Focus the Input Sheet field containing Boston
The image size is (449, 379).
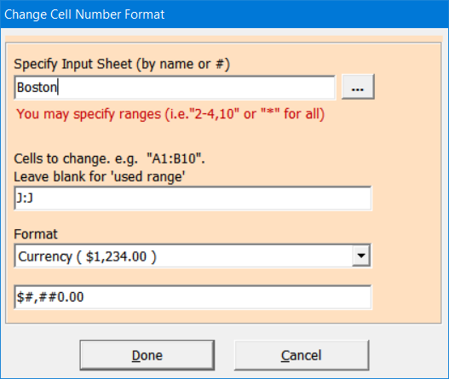[175, 88]
